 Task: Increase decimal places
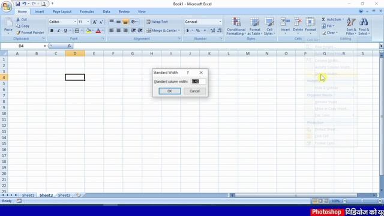pos(212,31)
